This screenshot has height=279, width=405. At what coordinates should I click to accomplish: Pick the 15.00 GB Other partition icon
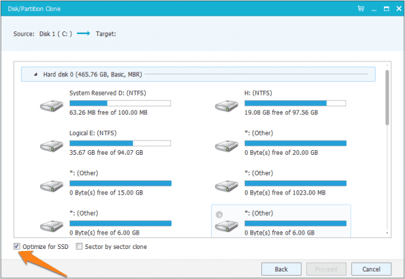tap(52, 186)
